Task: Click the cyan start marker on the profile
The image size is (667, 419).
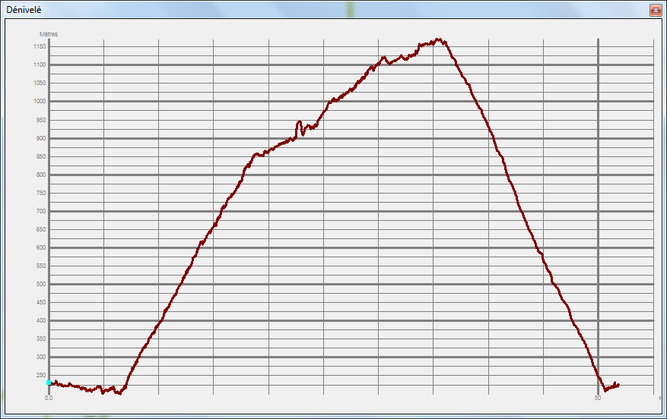Action: (x=49, y=383)
